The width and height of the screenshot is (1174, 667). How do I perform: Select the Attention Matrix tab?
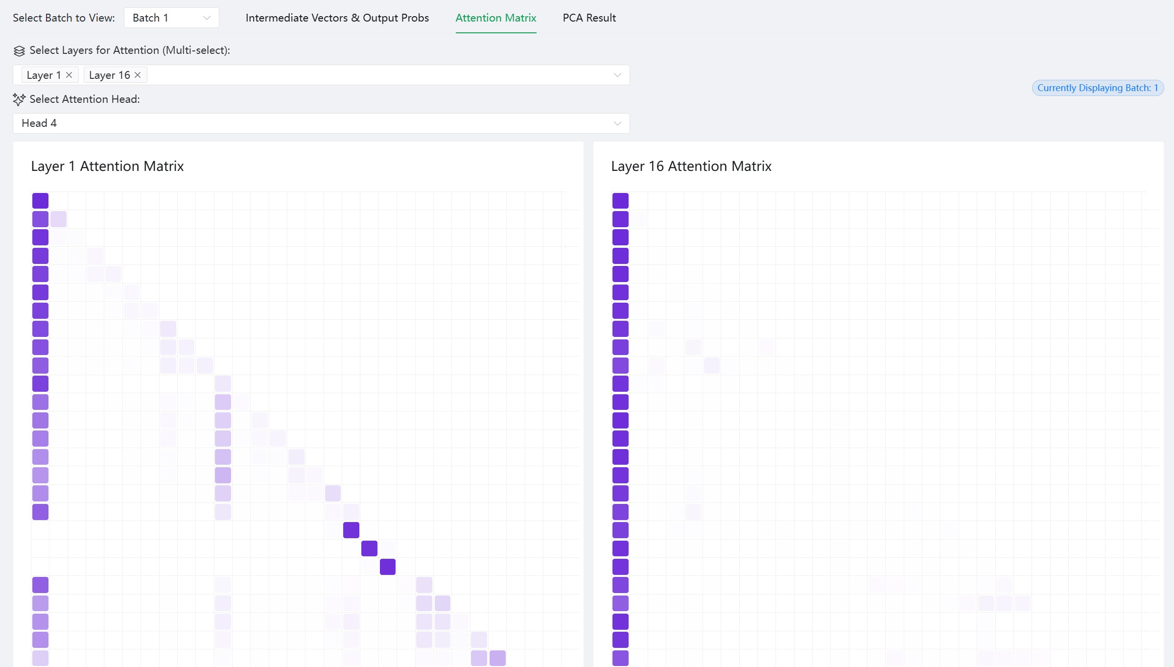(x=495, y=18)
